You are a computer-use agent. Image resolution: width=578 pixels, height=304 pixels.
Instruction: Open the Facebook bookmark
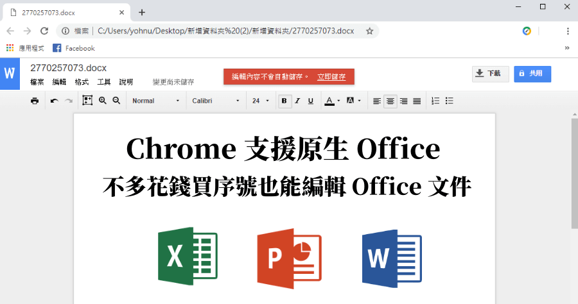74,48
